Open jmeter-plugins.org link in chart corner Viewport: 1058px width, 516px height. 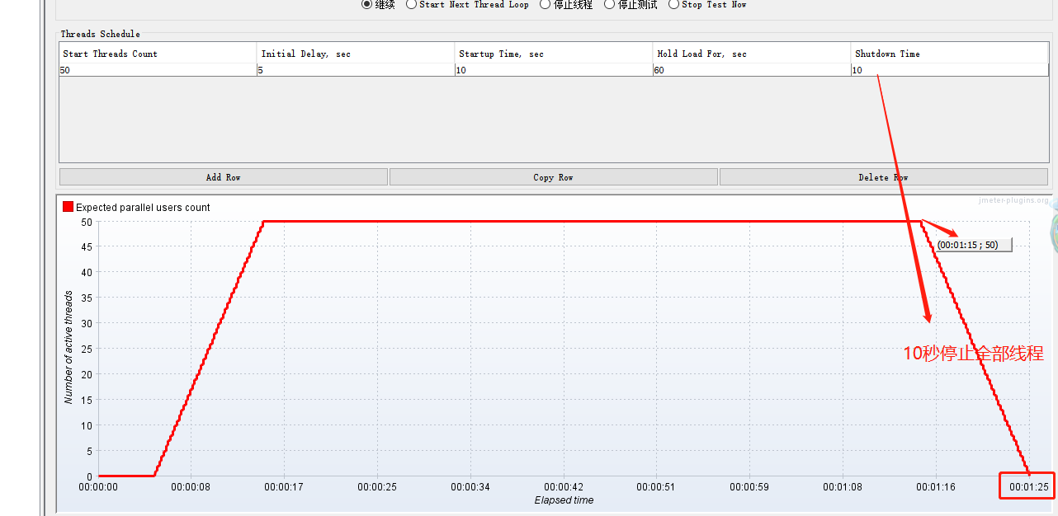(1013, 200)
